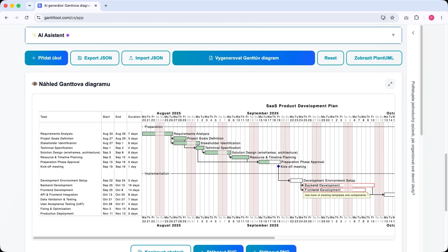Click the 'Preparation' section label
The height and width of the screenshot is (252, 448).
pyautogui.click(x=153, y=127)
